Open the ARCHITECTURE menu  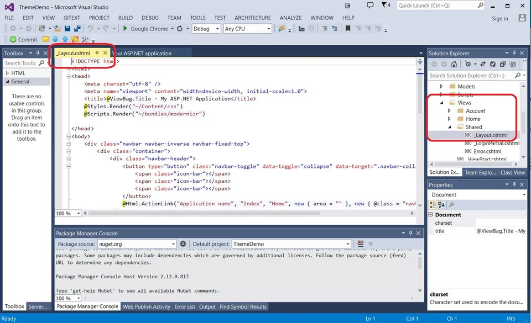coord(253,18)
